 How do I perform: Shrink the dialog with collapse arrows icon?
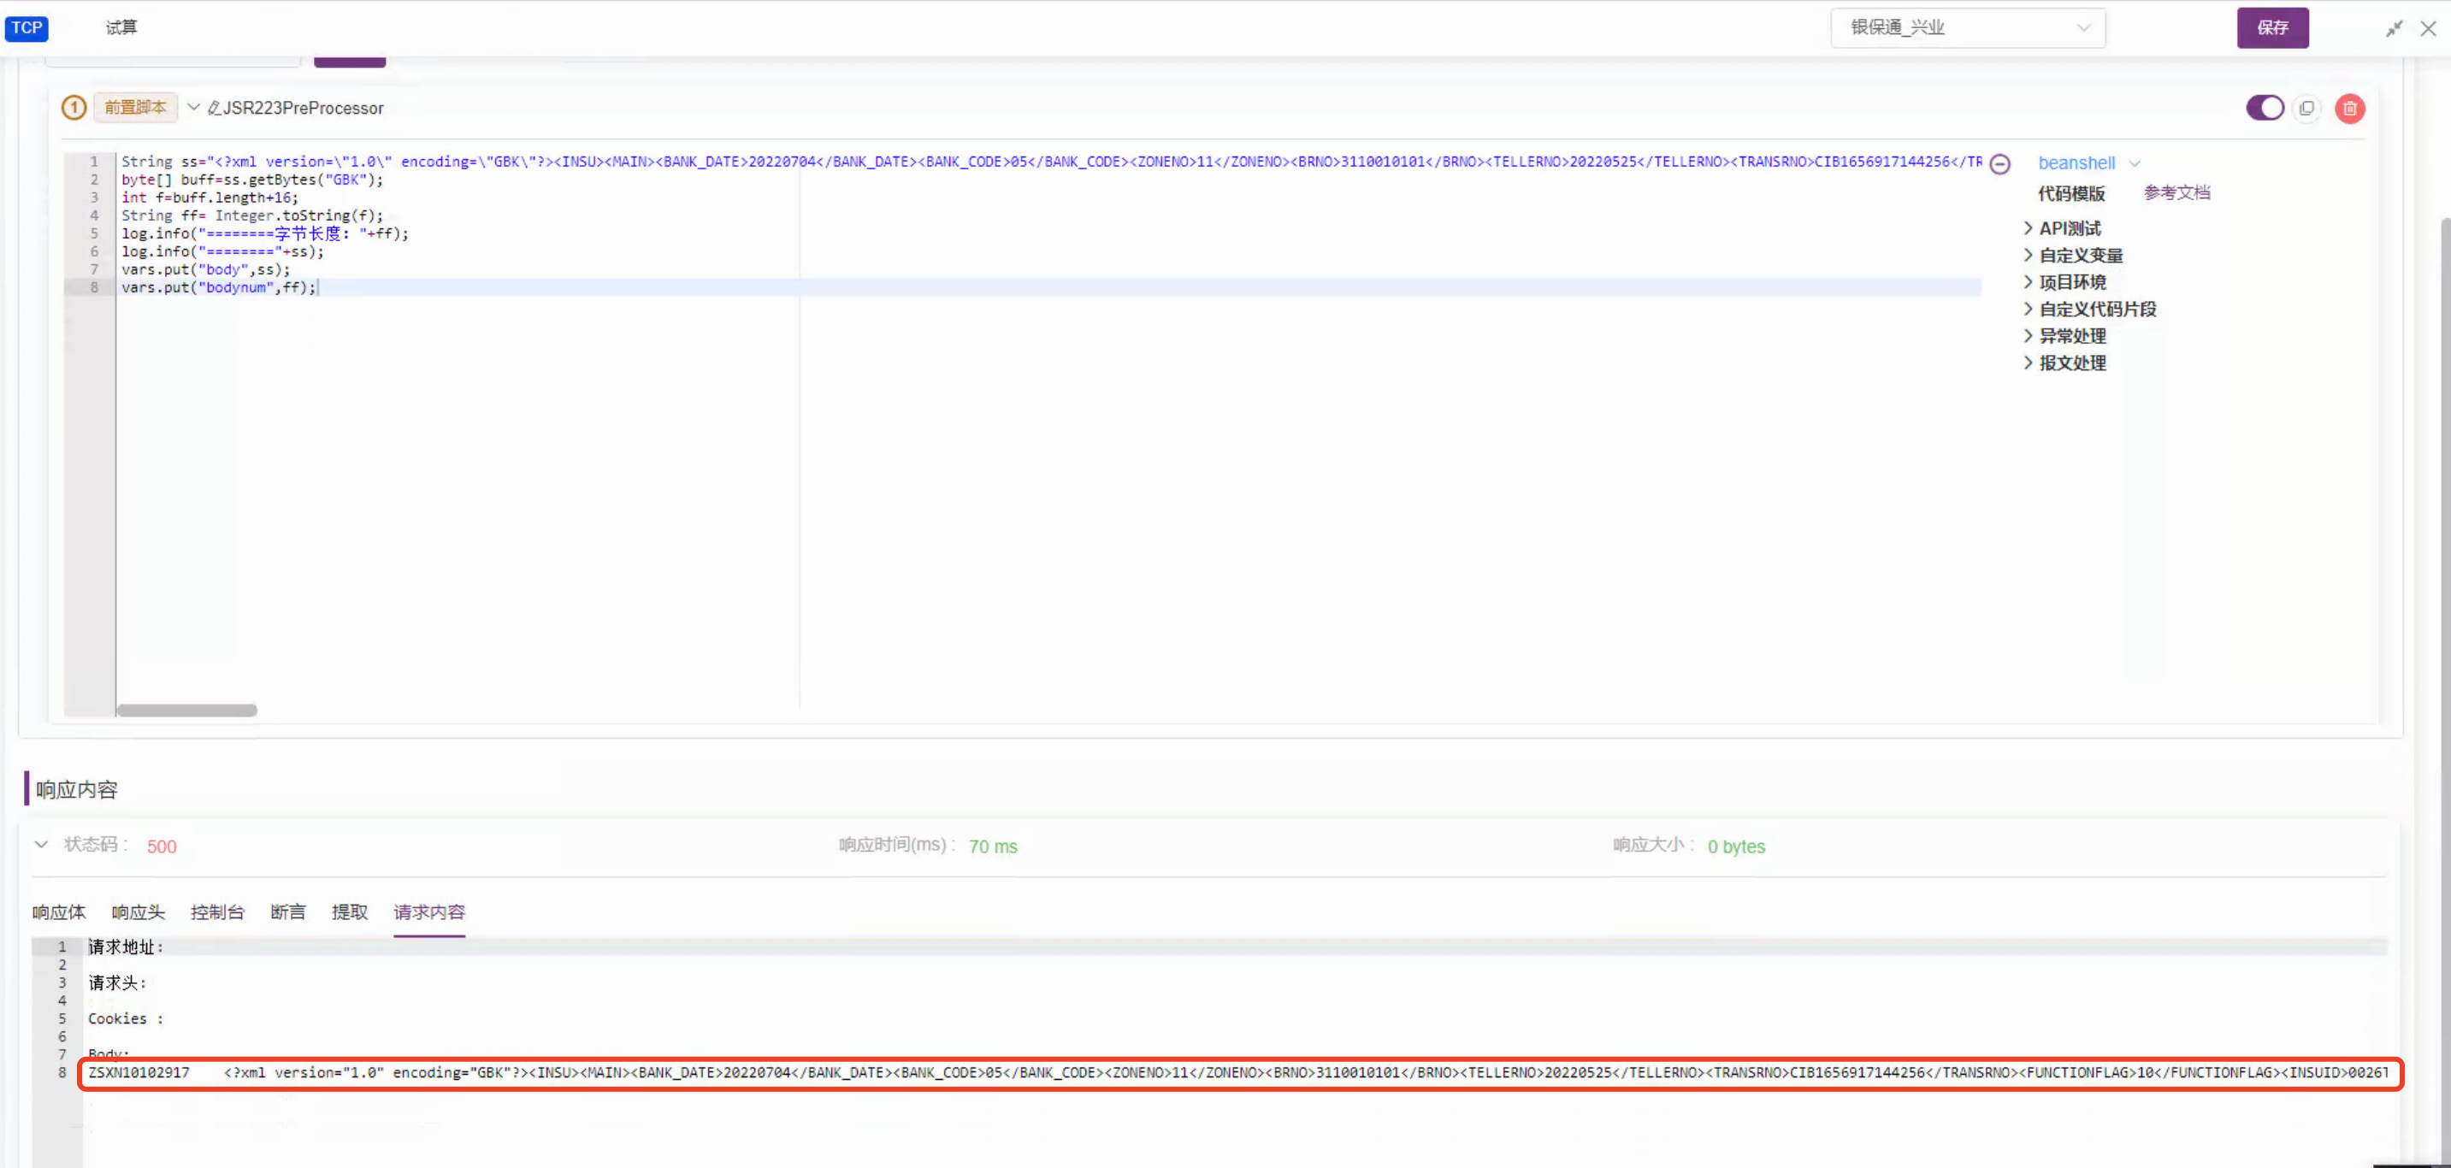tap(2394, 28)
